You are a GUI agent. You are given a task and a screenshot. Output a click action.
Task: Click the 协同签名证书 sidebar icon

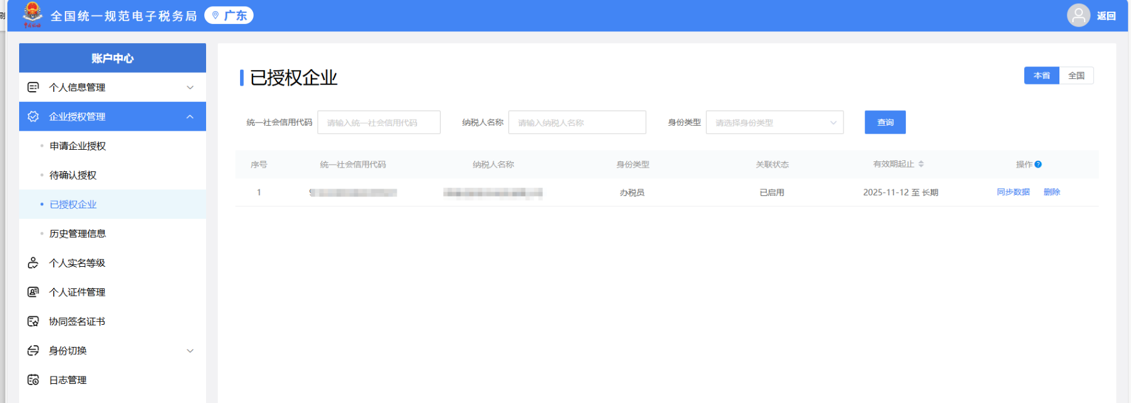tap(33, 322)
